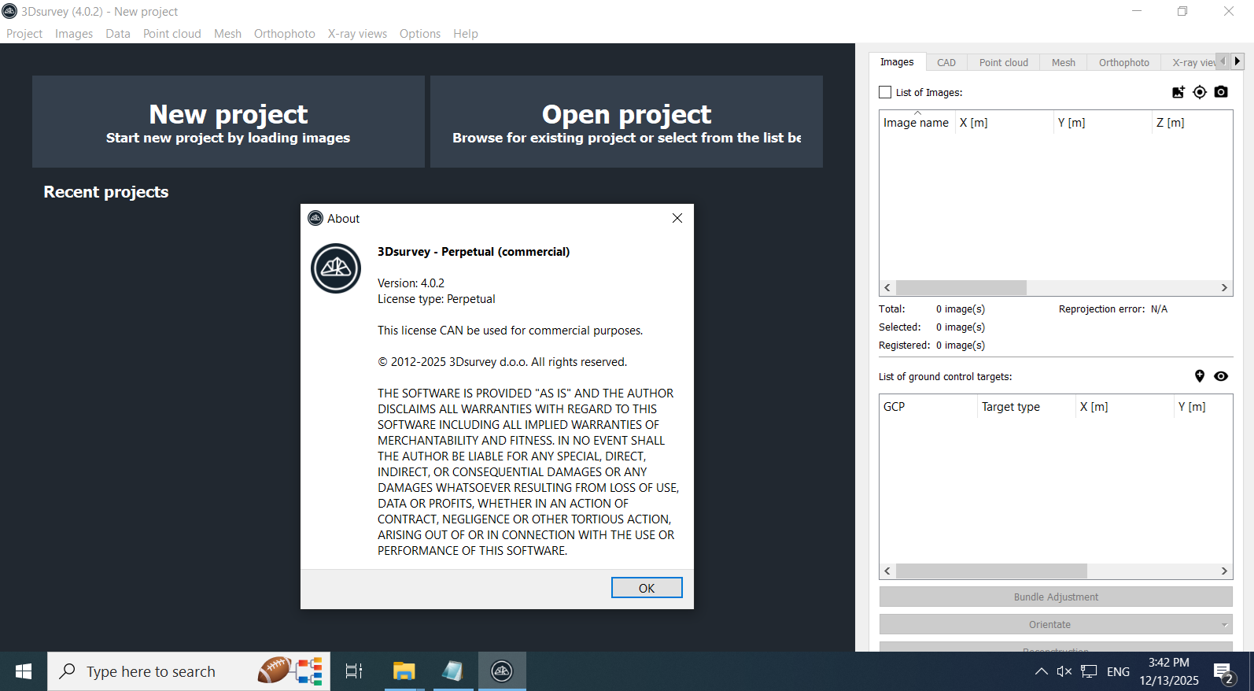Click the GCP location pin icon
The width and height of the screenshot is (1254, 691).
tap(1200, 376)
